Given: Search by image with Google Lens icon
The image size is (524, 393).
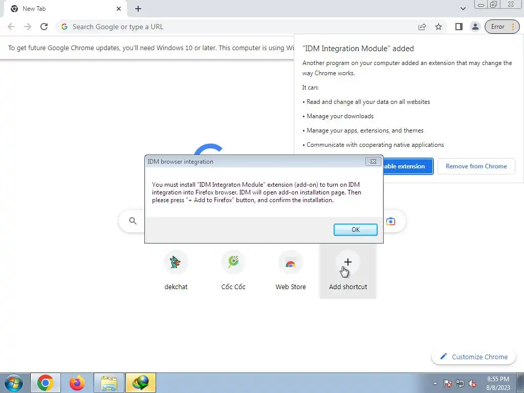Looking at the screenshot, I should pyautogui.click(x=390, y=221).
